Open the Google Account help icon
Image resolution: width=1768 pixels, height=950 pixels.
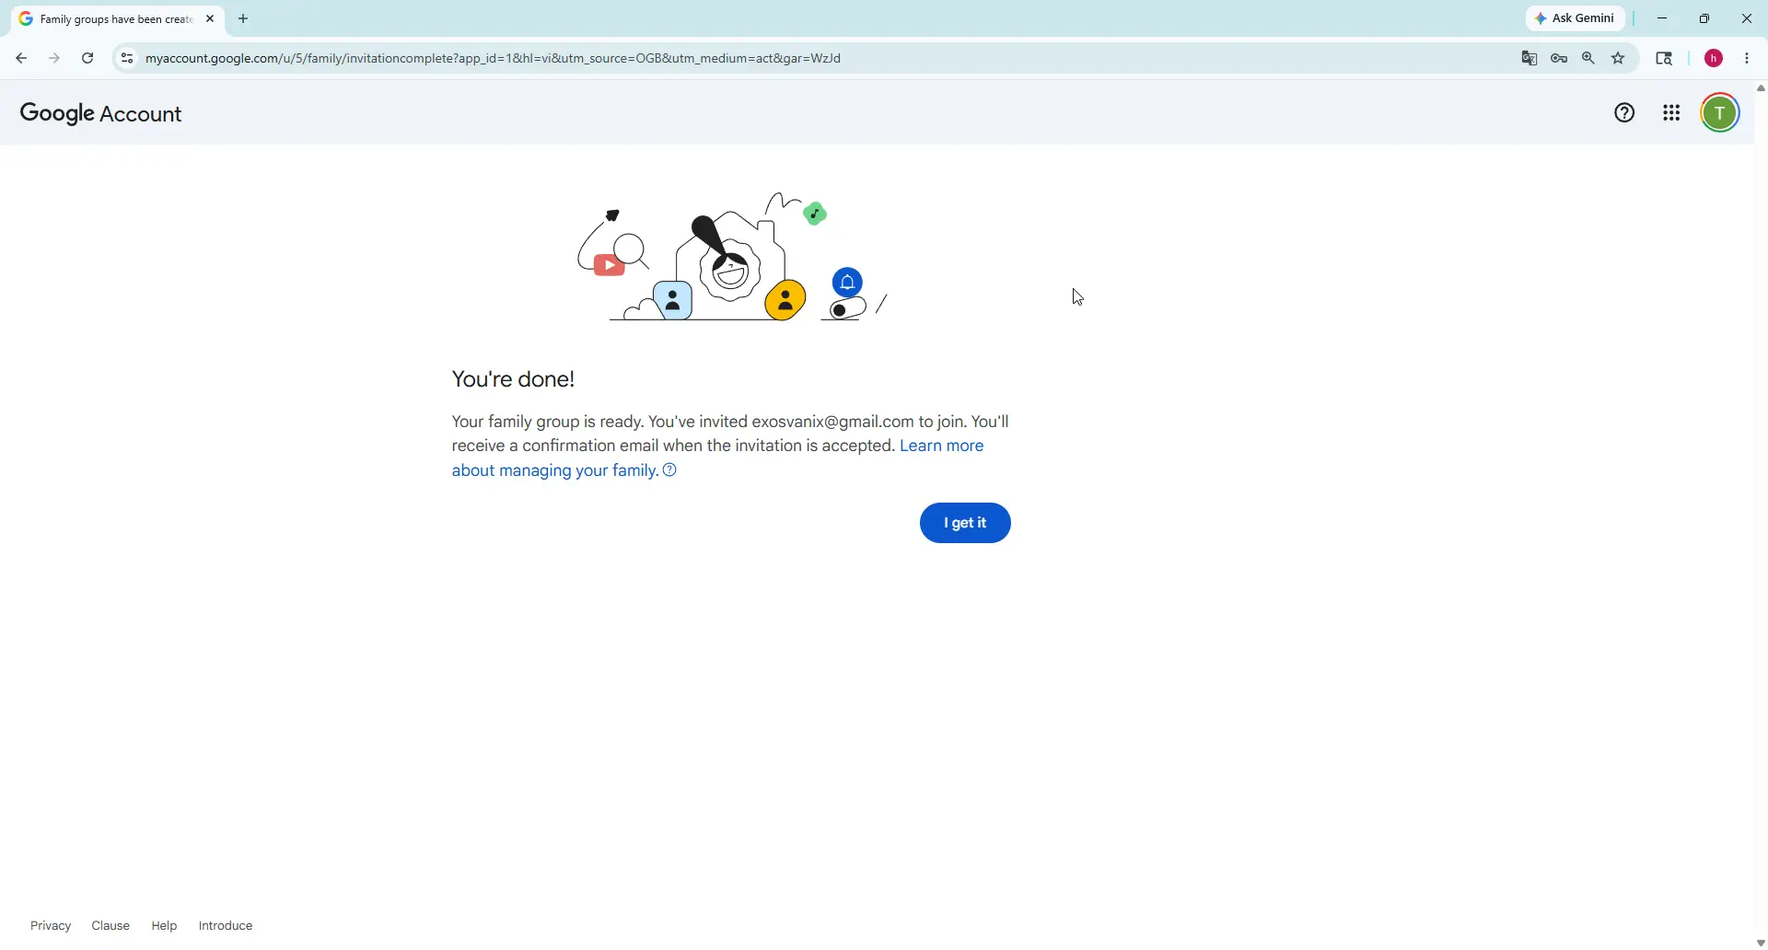pos(1626,113)
